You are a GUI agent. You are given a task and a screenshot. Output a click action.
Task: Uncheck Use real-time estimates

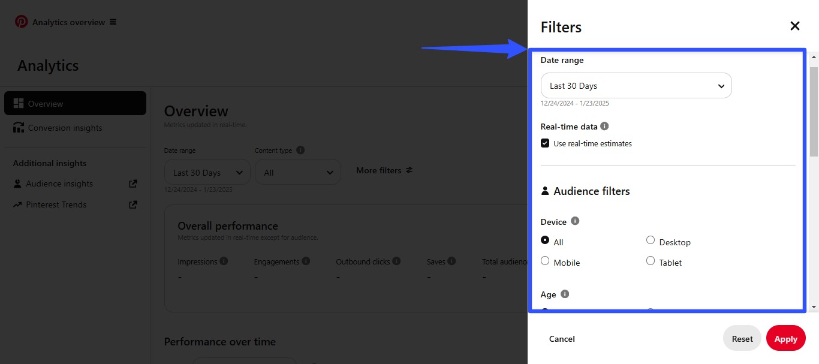545,143
